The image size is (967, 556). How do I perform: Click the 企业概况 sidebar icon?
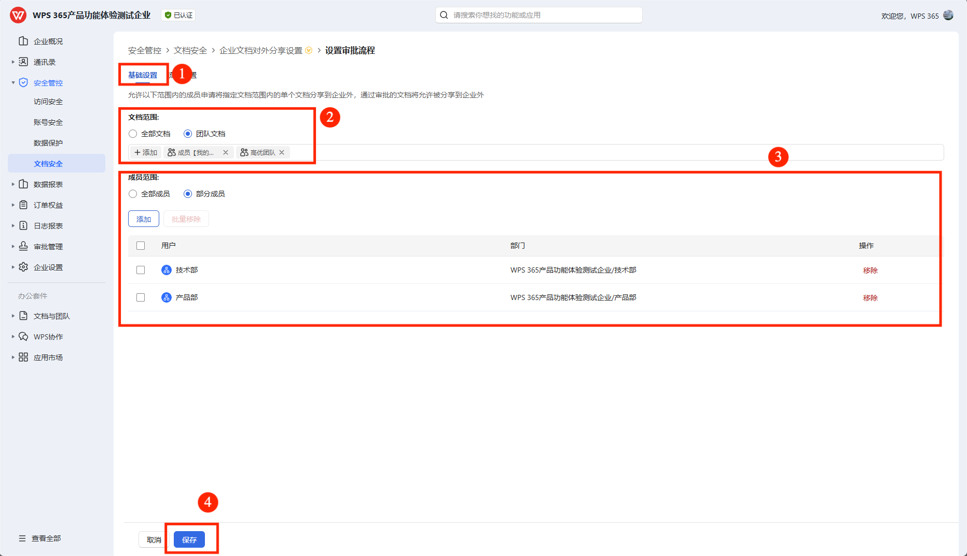click(23, 41)
